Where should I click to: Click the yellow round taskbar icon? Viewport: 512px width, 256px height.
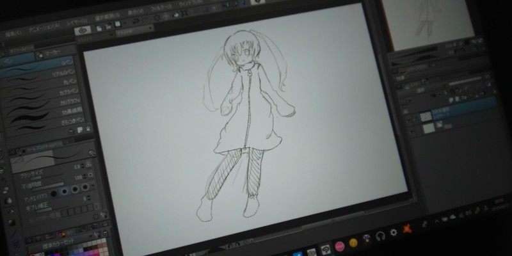[x=353, y=243]
